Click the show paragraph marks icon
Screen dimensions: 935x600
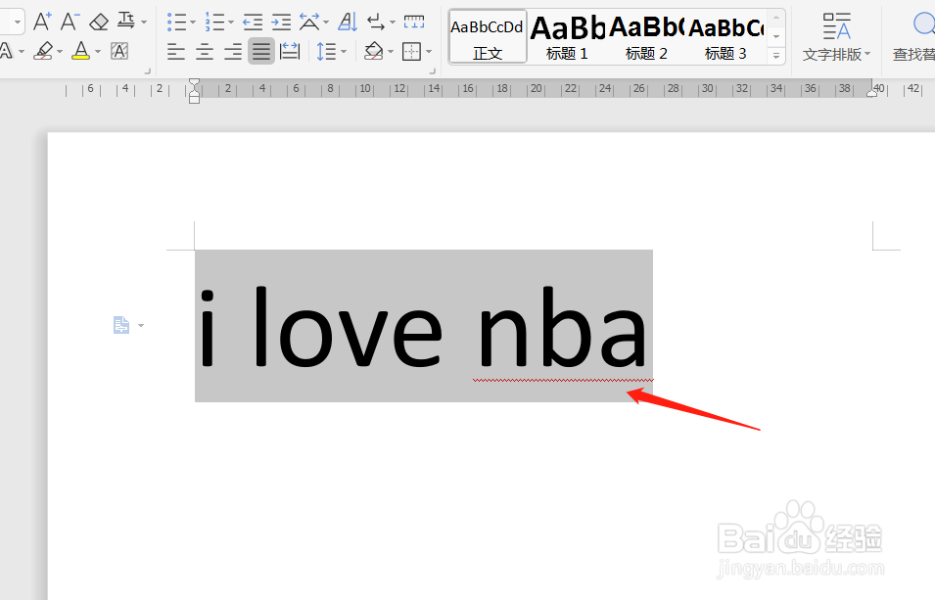pyautogui.click(x=376, y=23)
